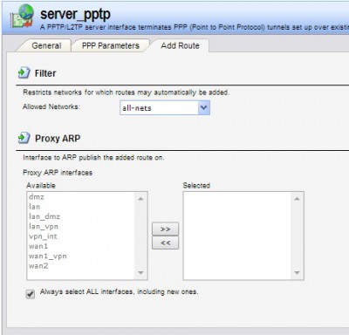The image size is (349, 335).
Task: Select wan1 in the Available list
Action: tap(38, 246)
